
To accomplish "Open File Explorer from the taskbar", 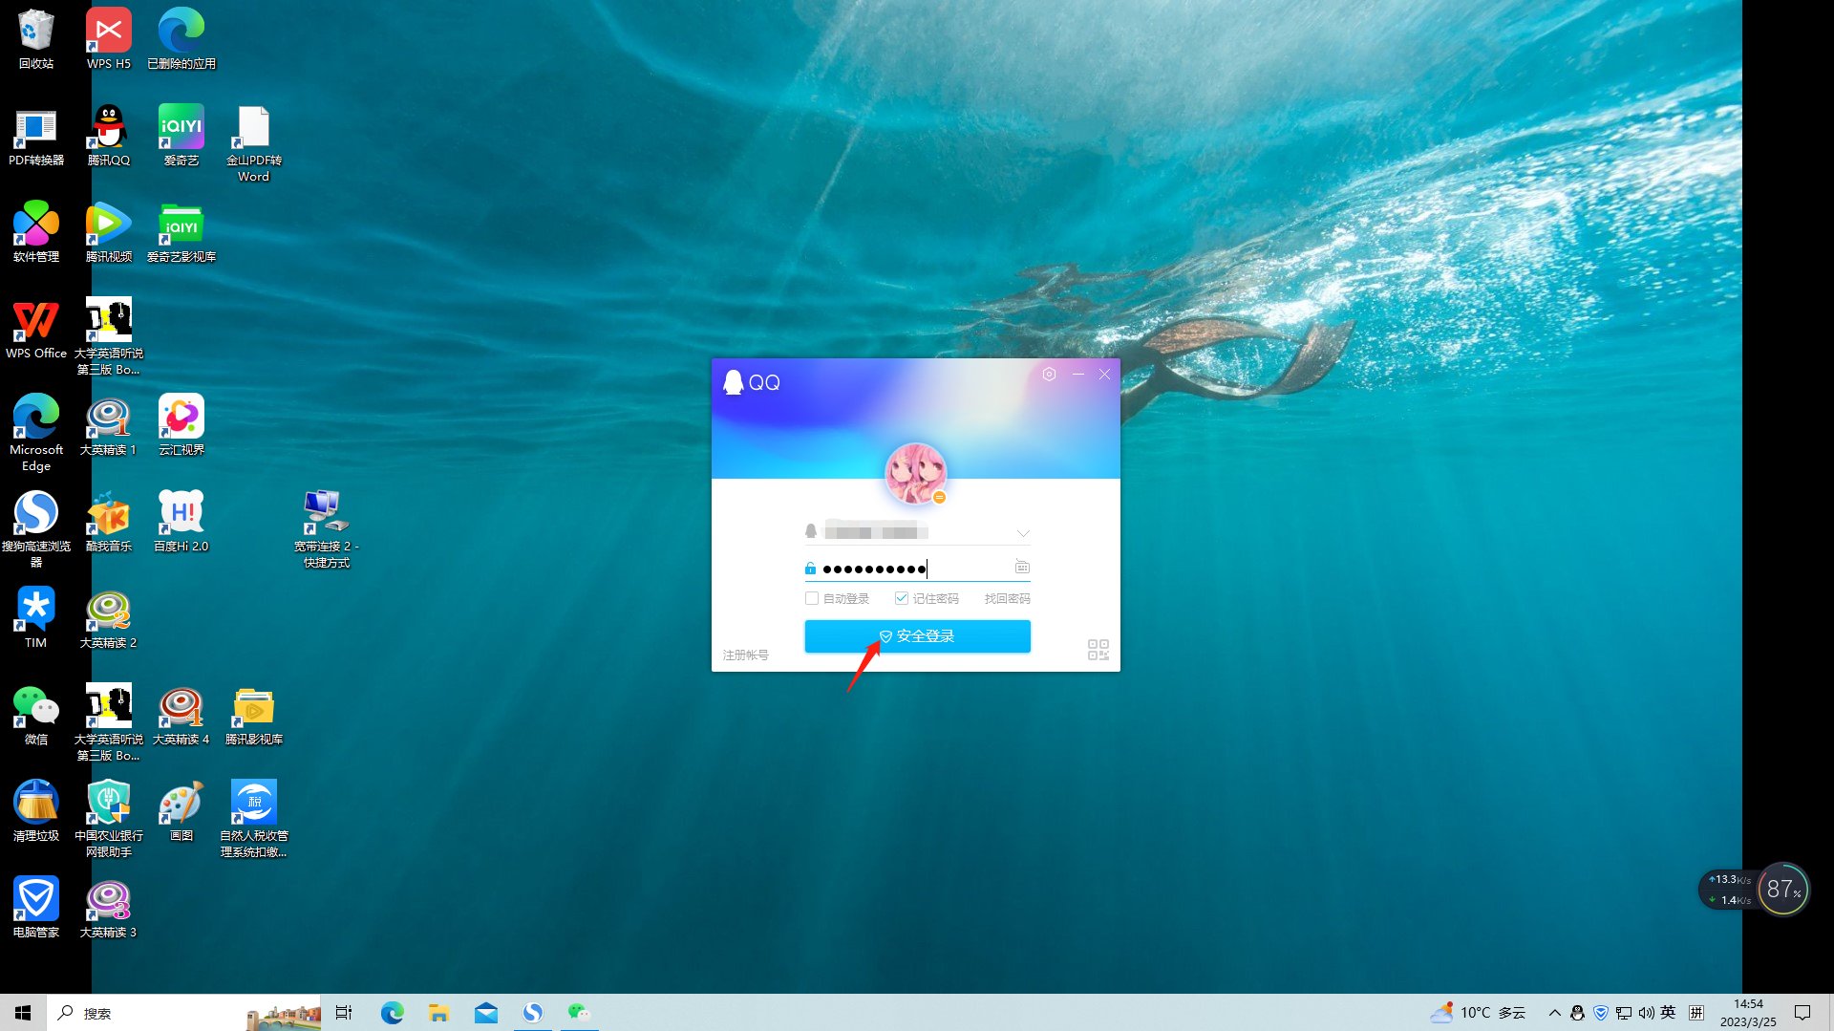I will (438, 1013).
